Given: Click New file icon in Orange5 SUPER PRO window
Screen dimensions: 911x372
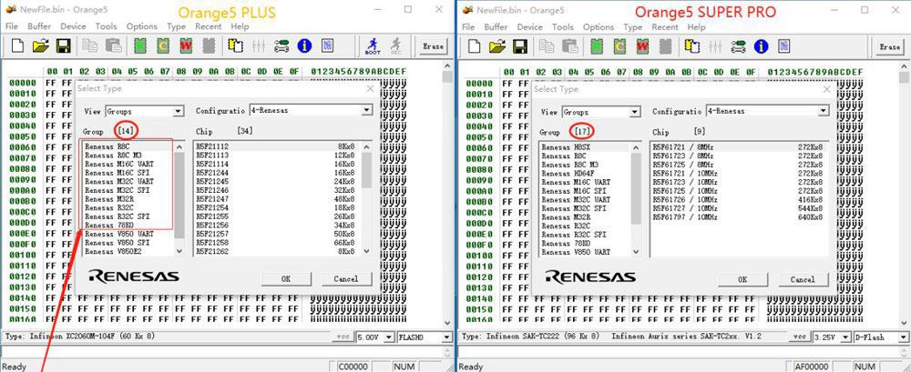Looking at the screenshot, I should click(475, 46).
